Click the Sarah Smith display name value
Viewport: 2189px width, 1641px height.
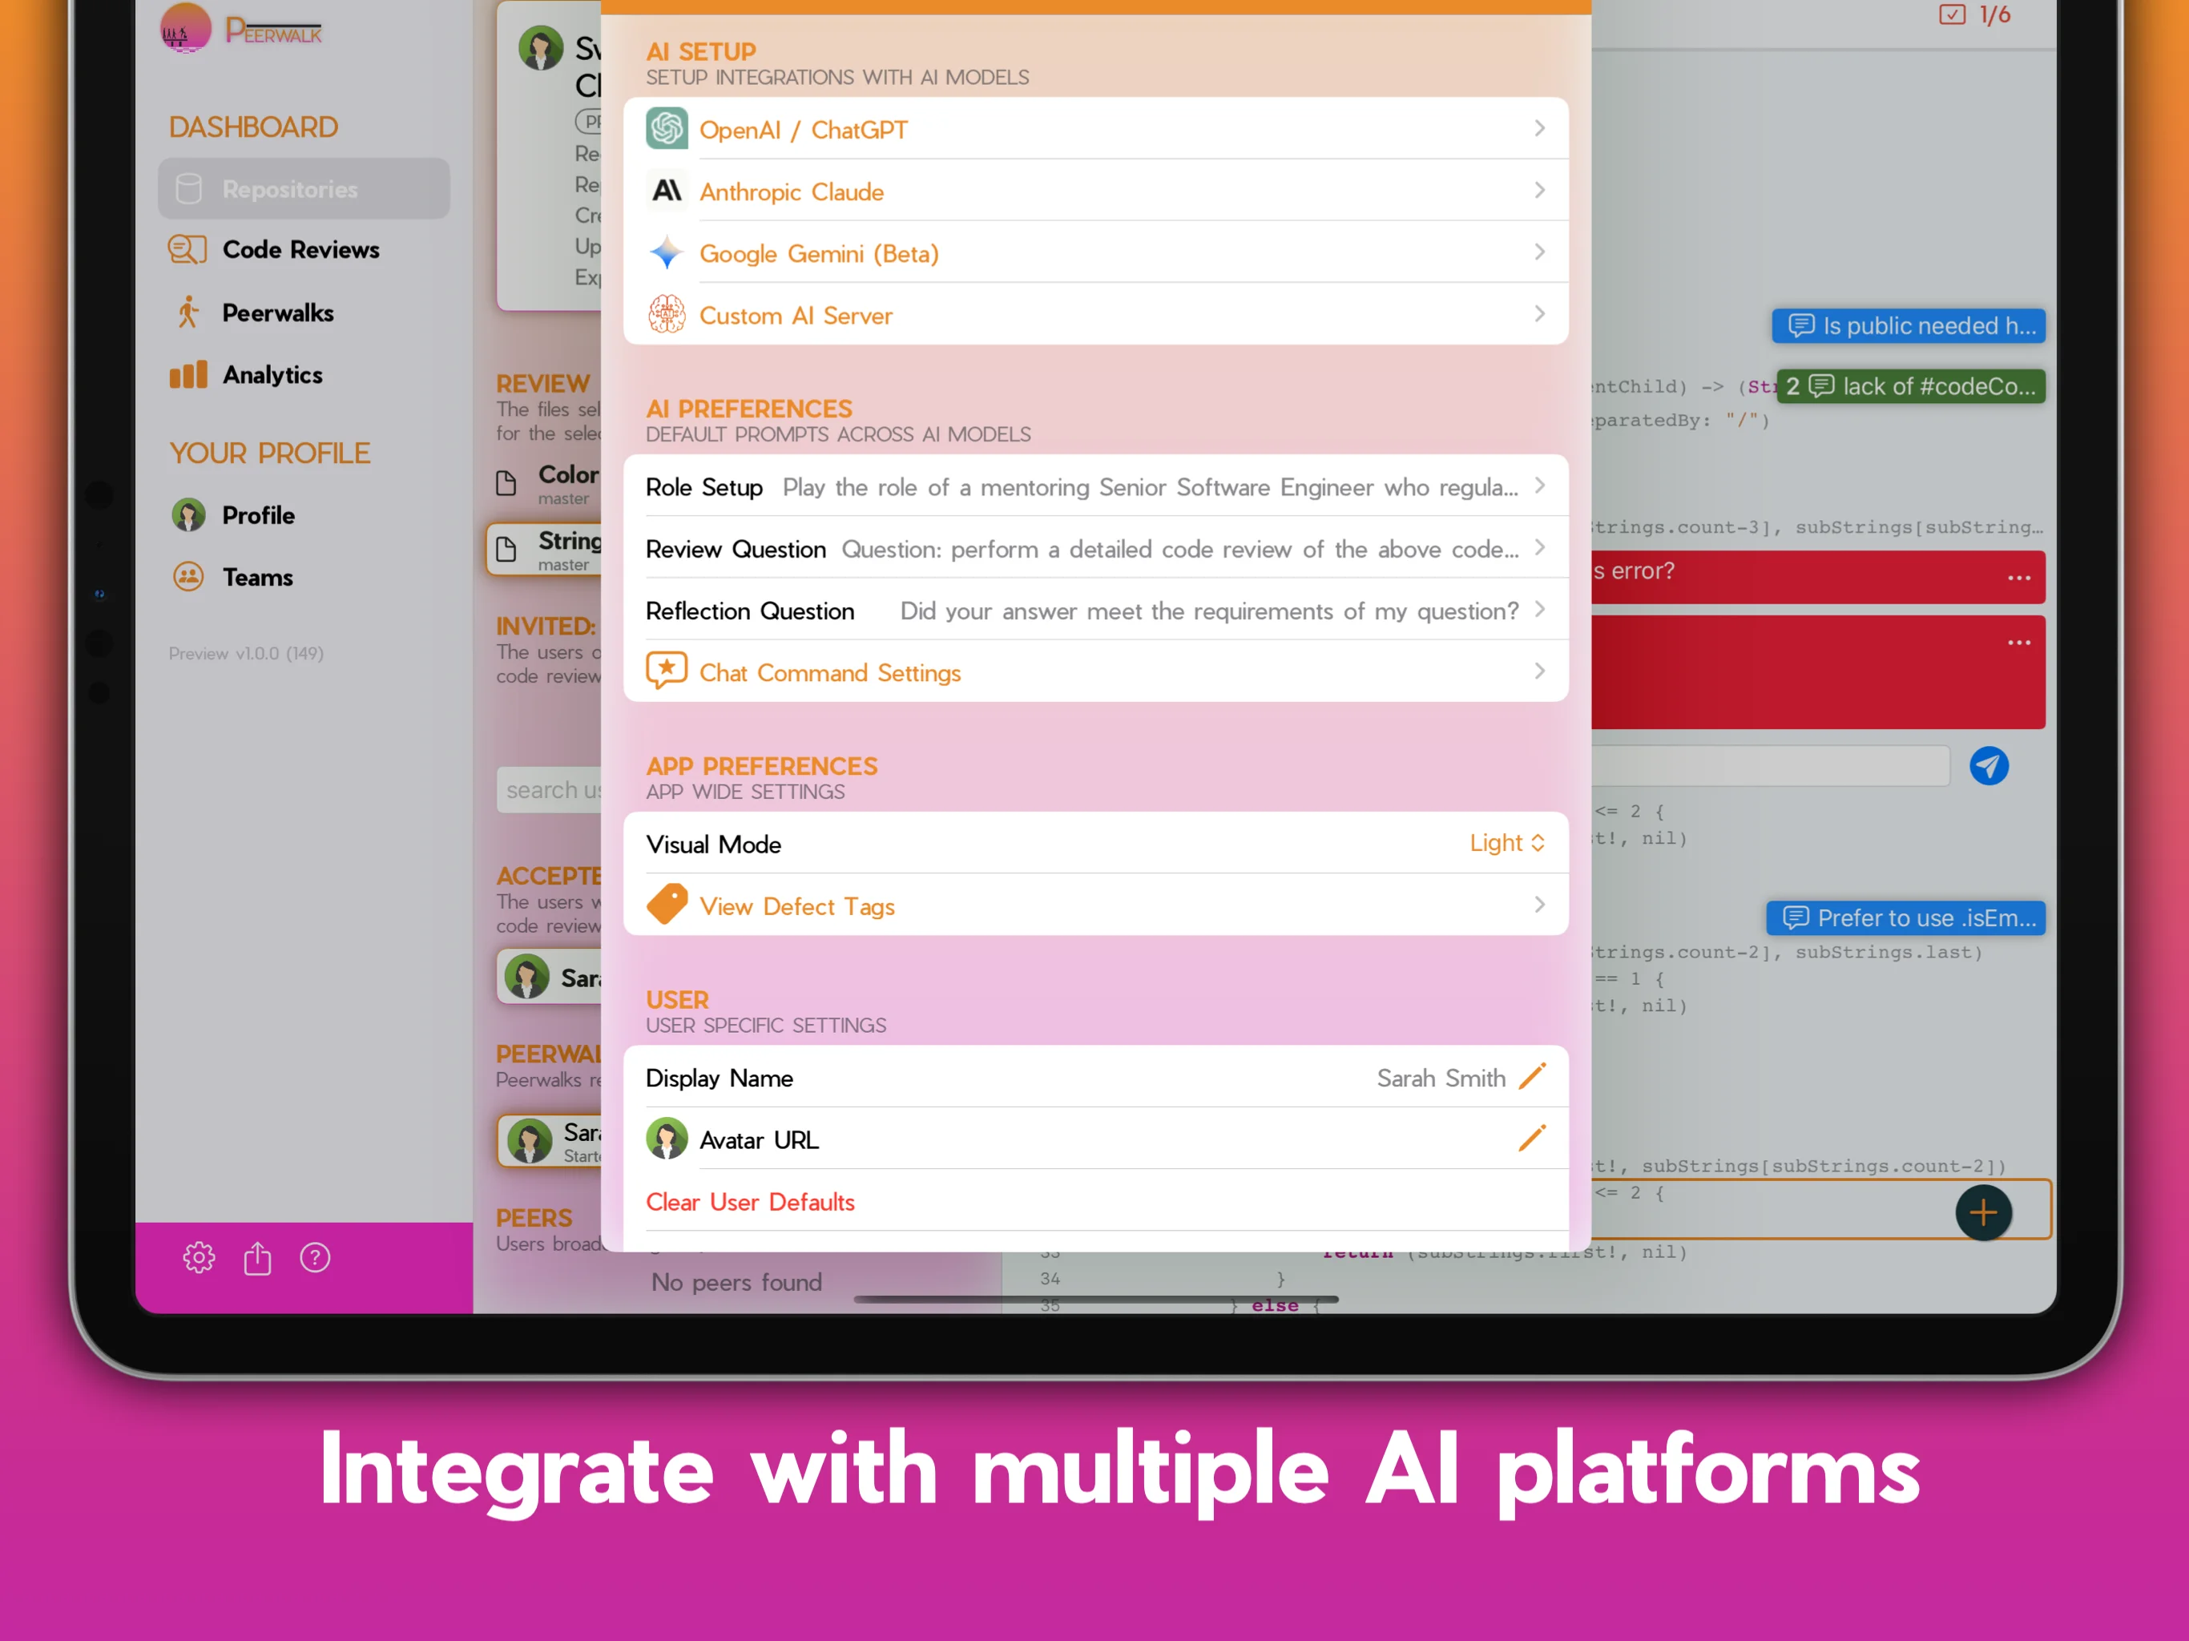(x=1441, y=1078)
